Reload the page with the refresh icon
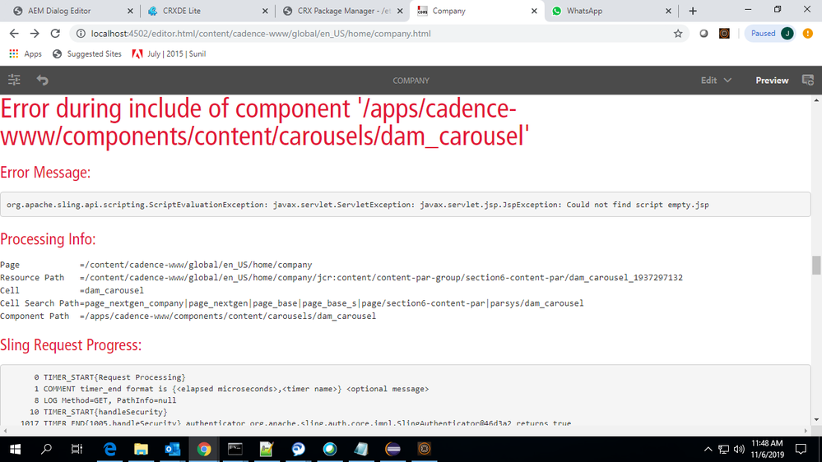 click(55, 34)
